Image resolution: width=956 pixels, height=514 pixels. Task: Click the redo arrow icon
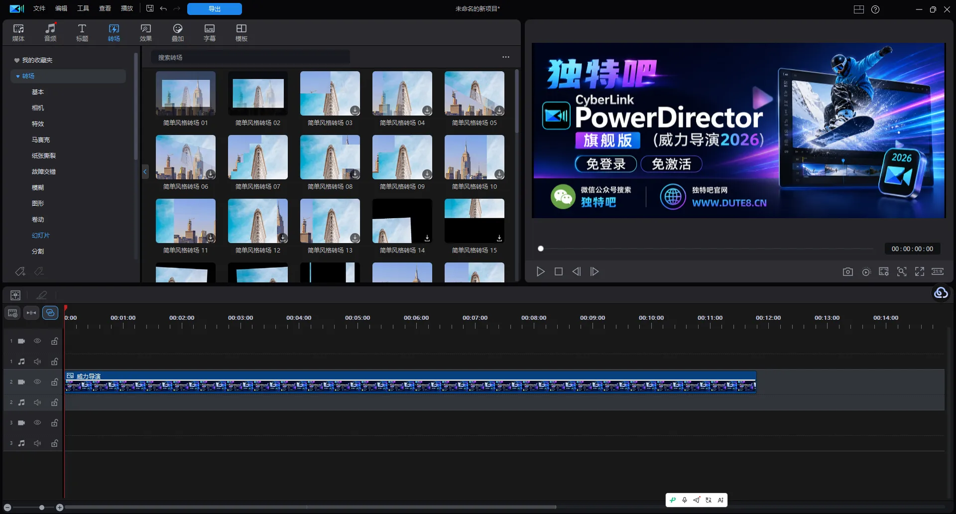(x=177, y=8)
